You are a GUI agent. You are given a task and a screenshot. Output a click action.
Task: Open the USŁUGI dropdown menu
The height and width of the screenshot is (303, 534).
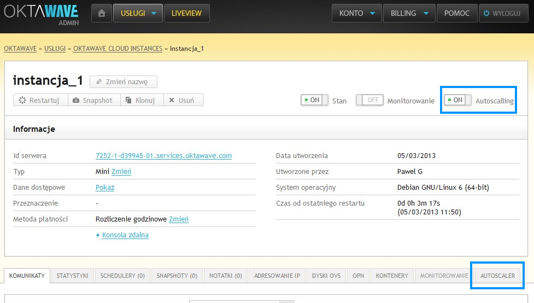pos(138,13)
